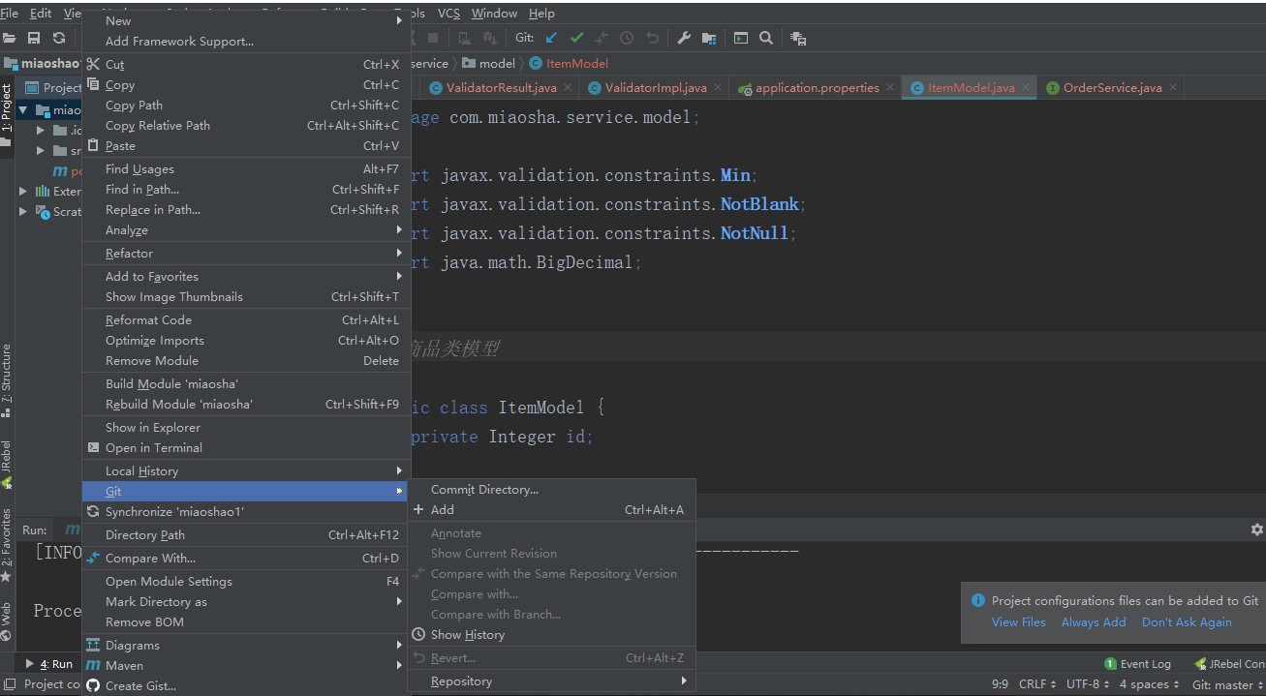
Task: Change the UTF-8 encoding setting
Action: (1088, 684)
